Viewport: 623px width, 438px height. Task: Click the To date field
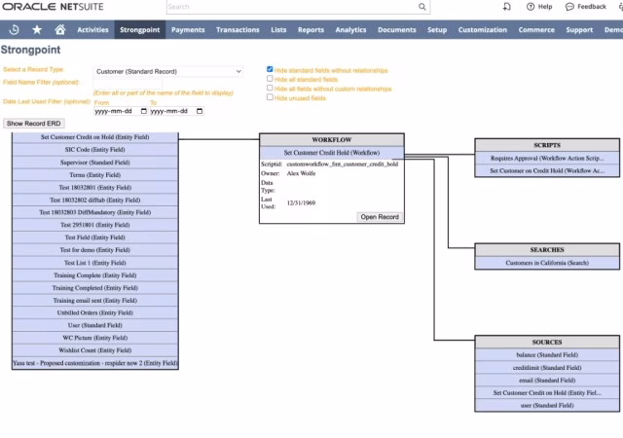click(177, 111)
